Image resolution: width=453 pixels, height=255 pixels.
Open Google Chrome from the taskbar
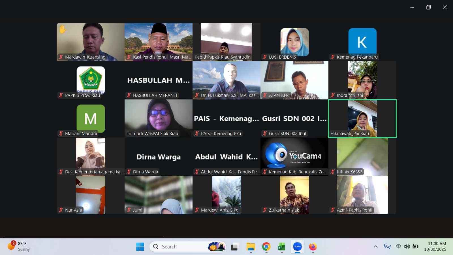tap(266, 247)
